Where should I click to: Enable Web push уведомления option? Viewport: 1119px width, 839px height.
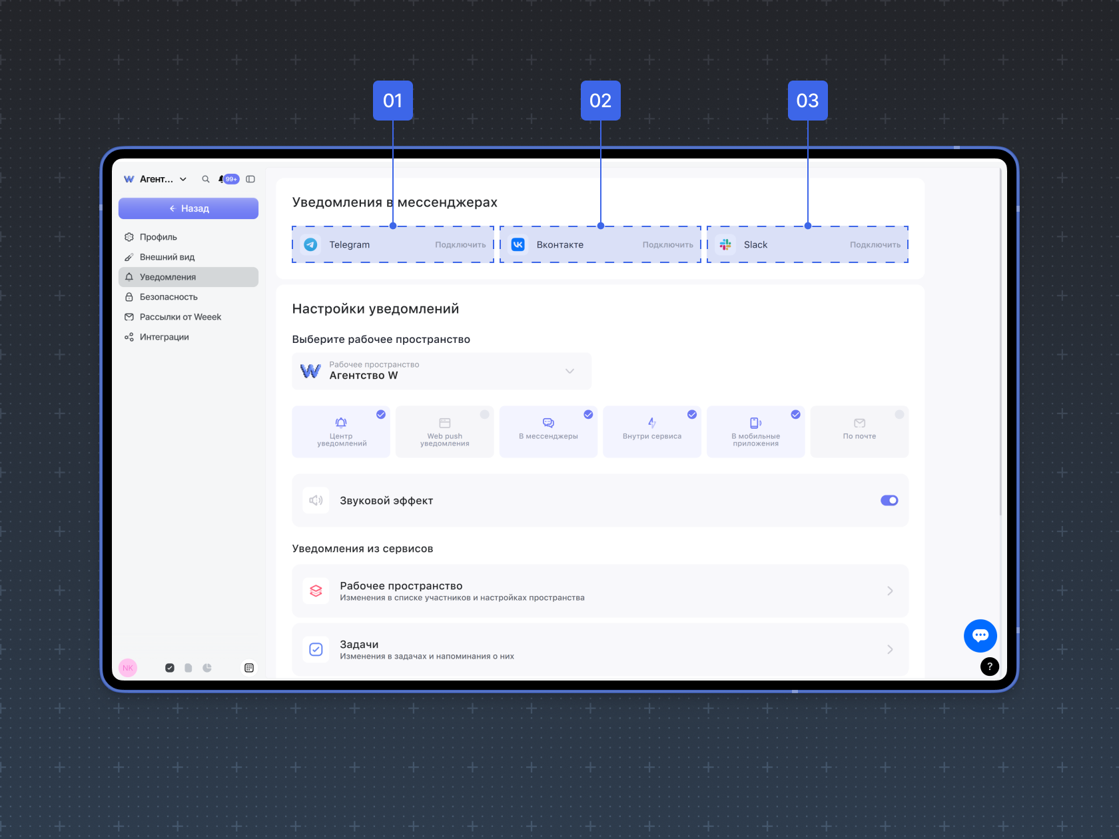(x=445, y=431)
